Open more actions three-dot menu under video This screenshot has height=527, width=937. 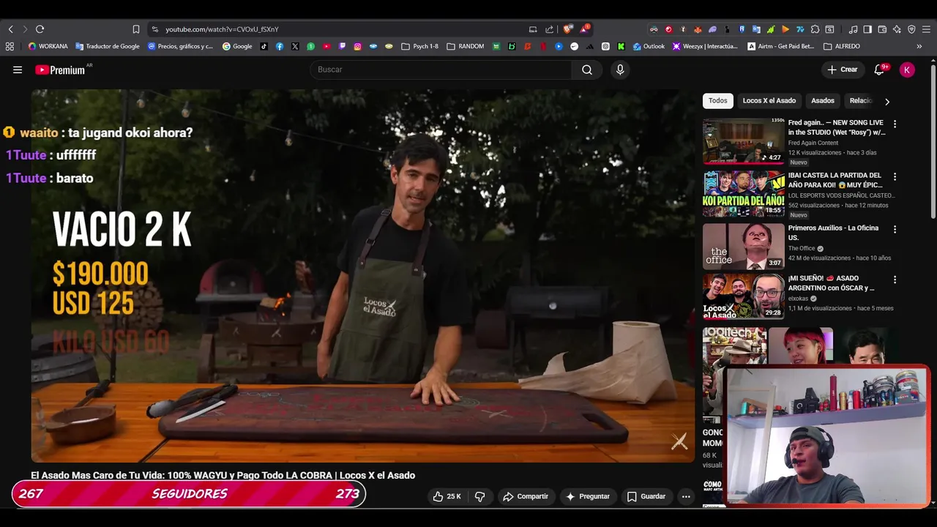[686, 496]
